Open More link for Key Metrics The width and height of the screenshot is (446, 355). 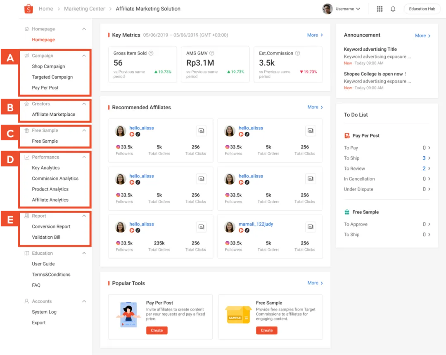tap(315, 35)
